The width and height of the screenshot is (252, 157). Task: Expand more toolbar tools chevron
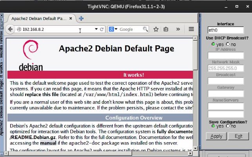click(178, 29)
